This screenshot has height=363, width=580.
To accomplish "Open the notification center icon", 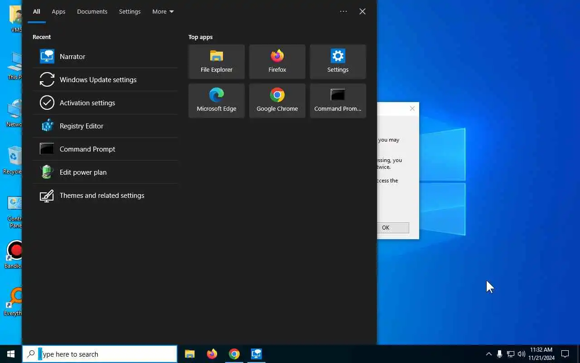I will [565, 354].
